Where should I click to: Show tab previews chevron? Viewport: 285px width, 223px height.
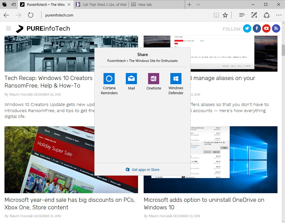198,4
